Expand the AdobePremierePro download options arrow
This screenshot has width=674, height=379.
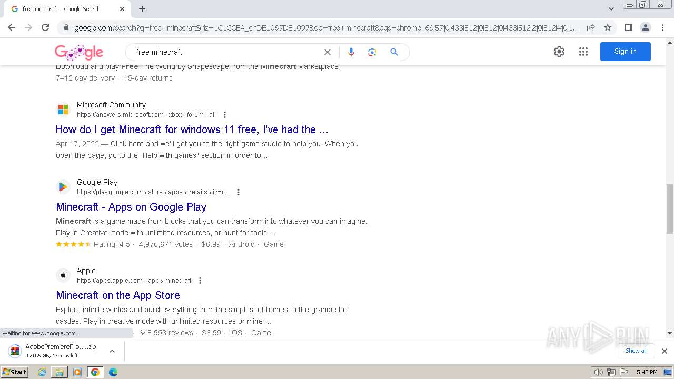click(x=112, y=351)
